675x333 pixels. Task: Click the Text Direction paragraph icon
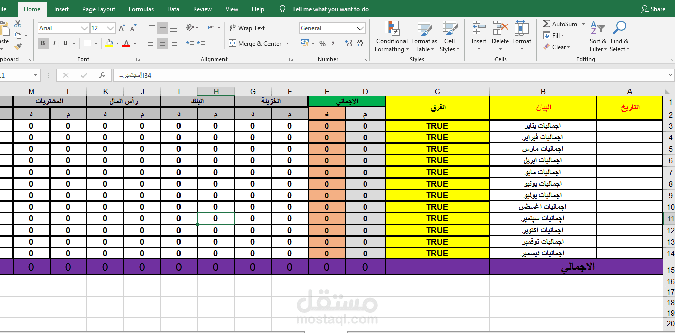(210, 28)
